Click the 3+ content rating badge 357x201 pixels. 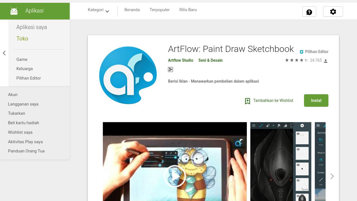tap(170, 70)
